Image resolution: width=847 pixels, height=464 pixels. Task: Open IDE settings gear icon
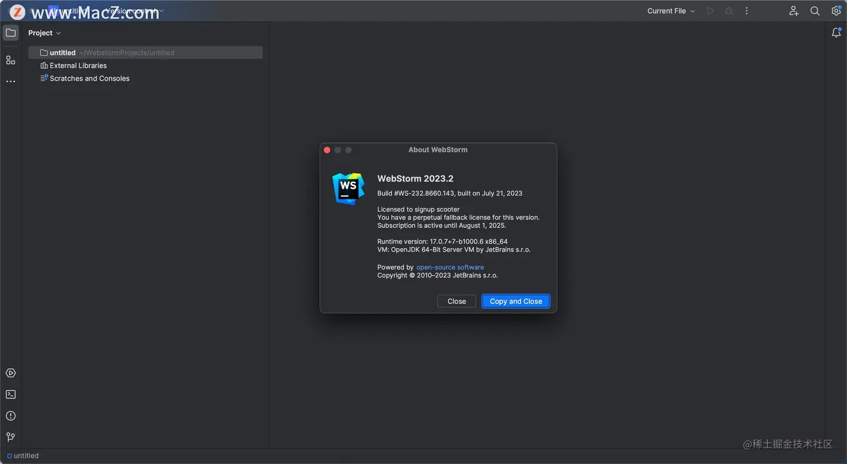tap(836, 11)
